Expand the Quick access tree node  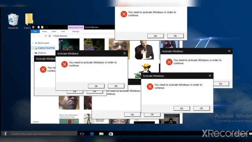(32, 43)
